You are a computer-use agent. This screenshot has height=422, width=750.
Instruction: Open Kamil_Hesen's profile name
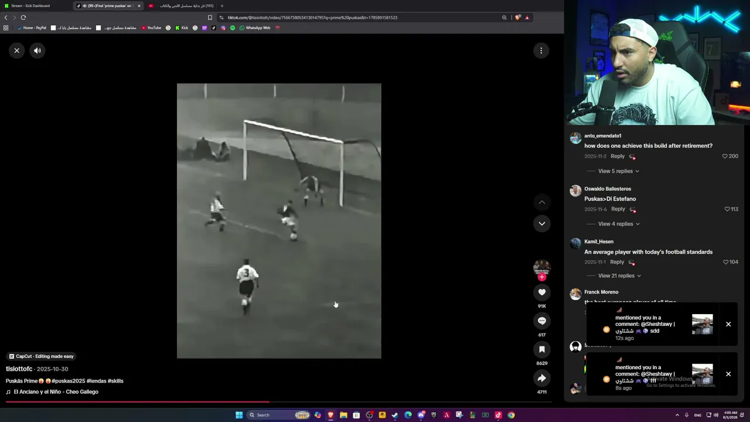(599, 241)
